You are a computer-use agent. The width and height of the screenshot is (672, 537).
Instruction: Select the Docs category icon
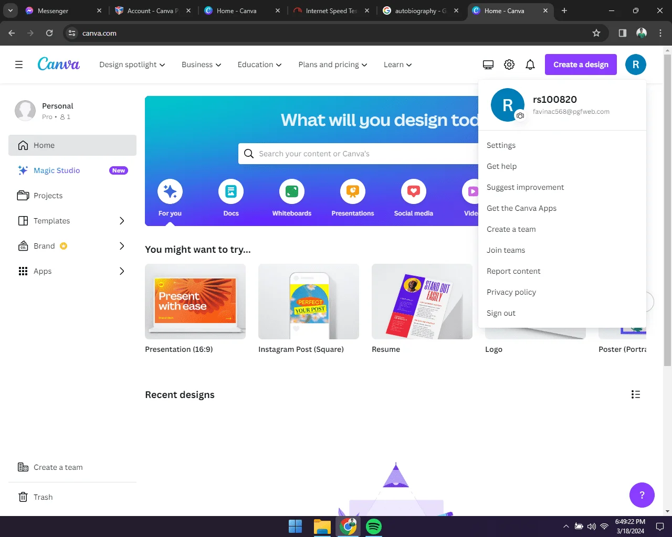pyautogui.click(x=231, y=191)
